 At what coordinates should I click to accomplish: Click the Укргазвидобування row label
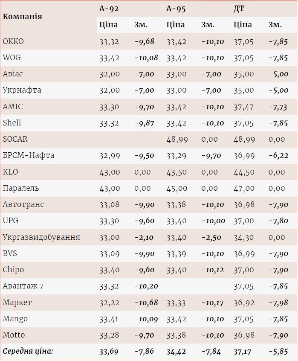[41, 237]
